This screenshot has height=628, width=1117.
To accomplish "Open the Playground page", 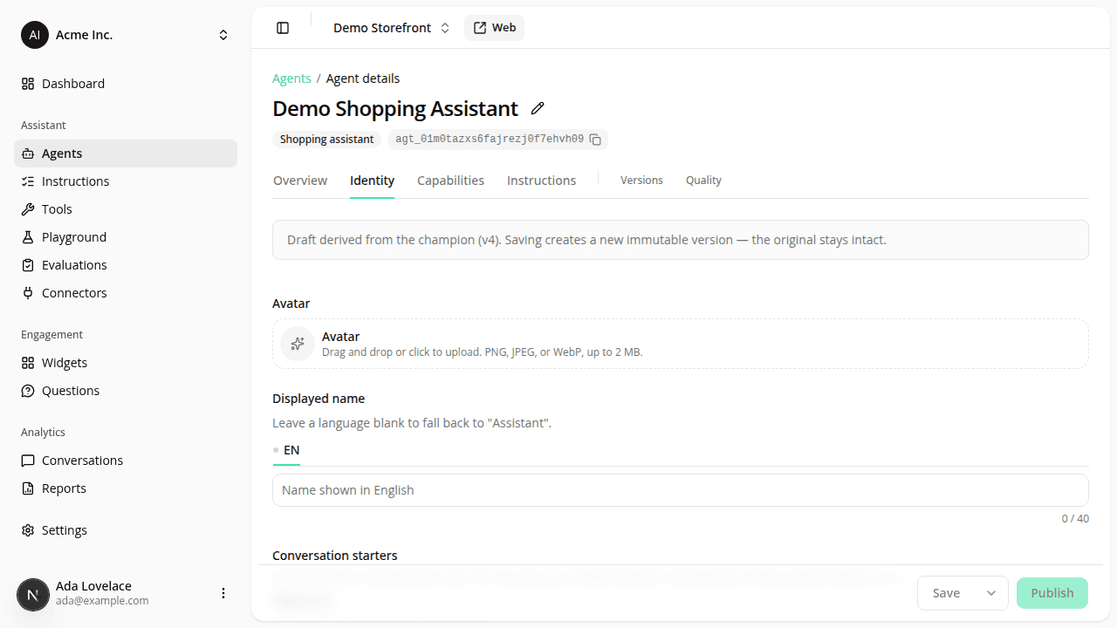I will click(126, 237).
